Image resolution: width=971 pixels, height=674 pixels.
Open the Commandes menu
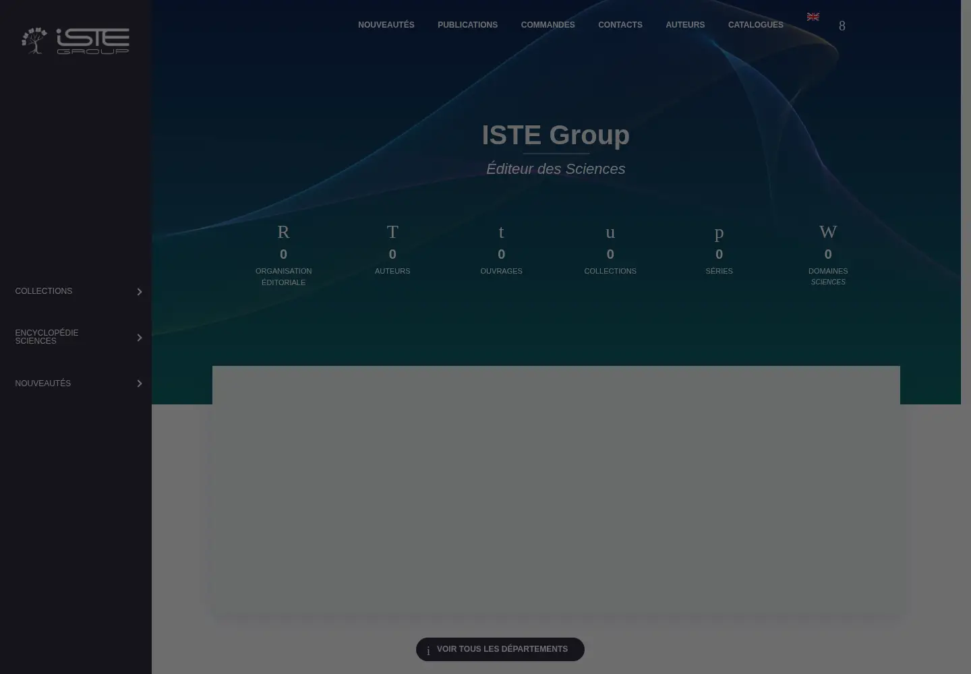(548, 25)
